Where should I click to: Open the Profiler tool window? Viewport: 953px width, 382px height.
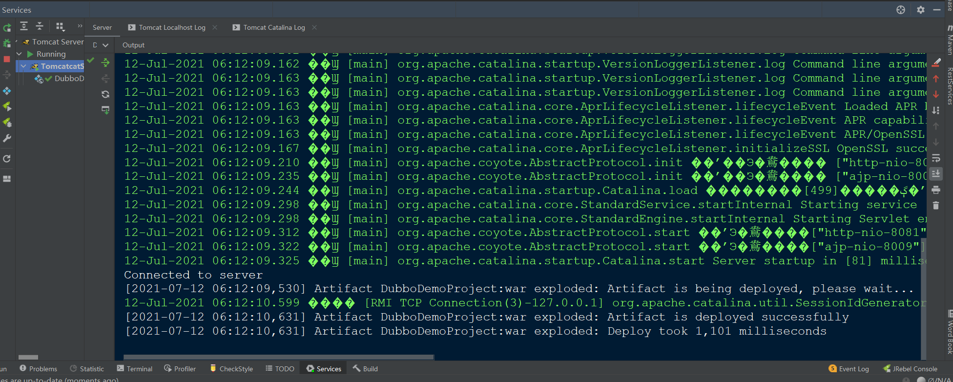180,369
